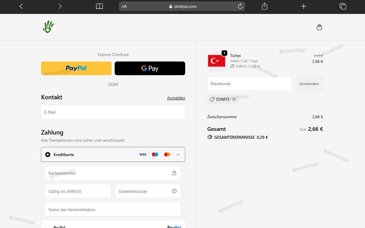Click the security code help question icon

point(174,191)
